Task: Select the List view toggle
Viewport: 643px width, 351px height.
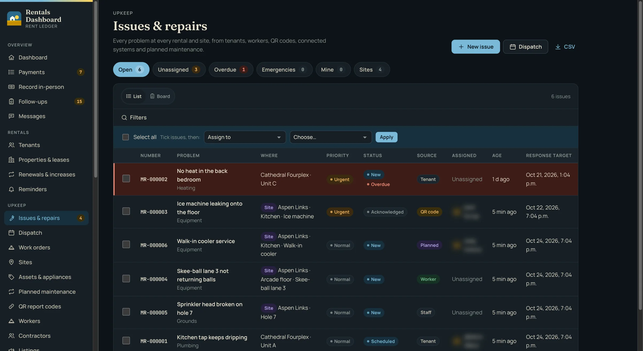Action: 134,96
